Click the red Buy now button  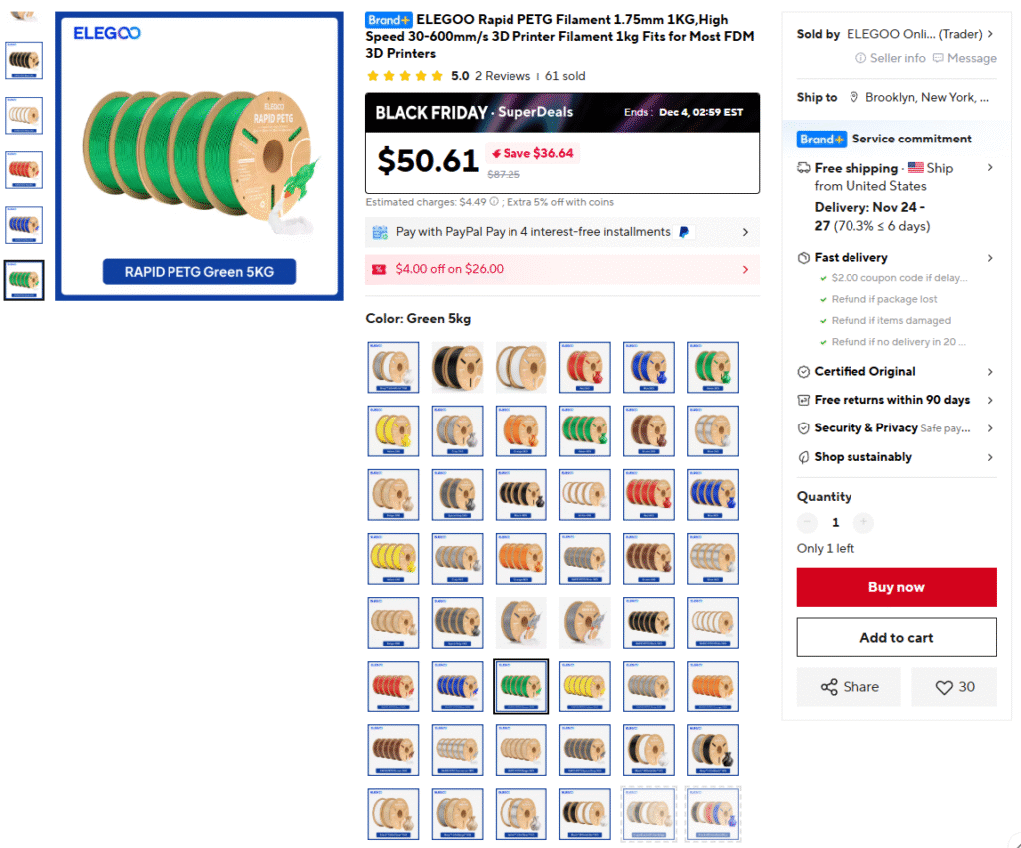[896, 587]
